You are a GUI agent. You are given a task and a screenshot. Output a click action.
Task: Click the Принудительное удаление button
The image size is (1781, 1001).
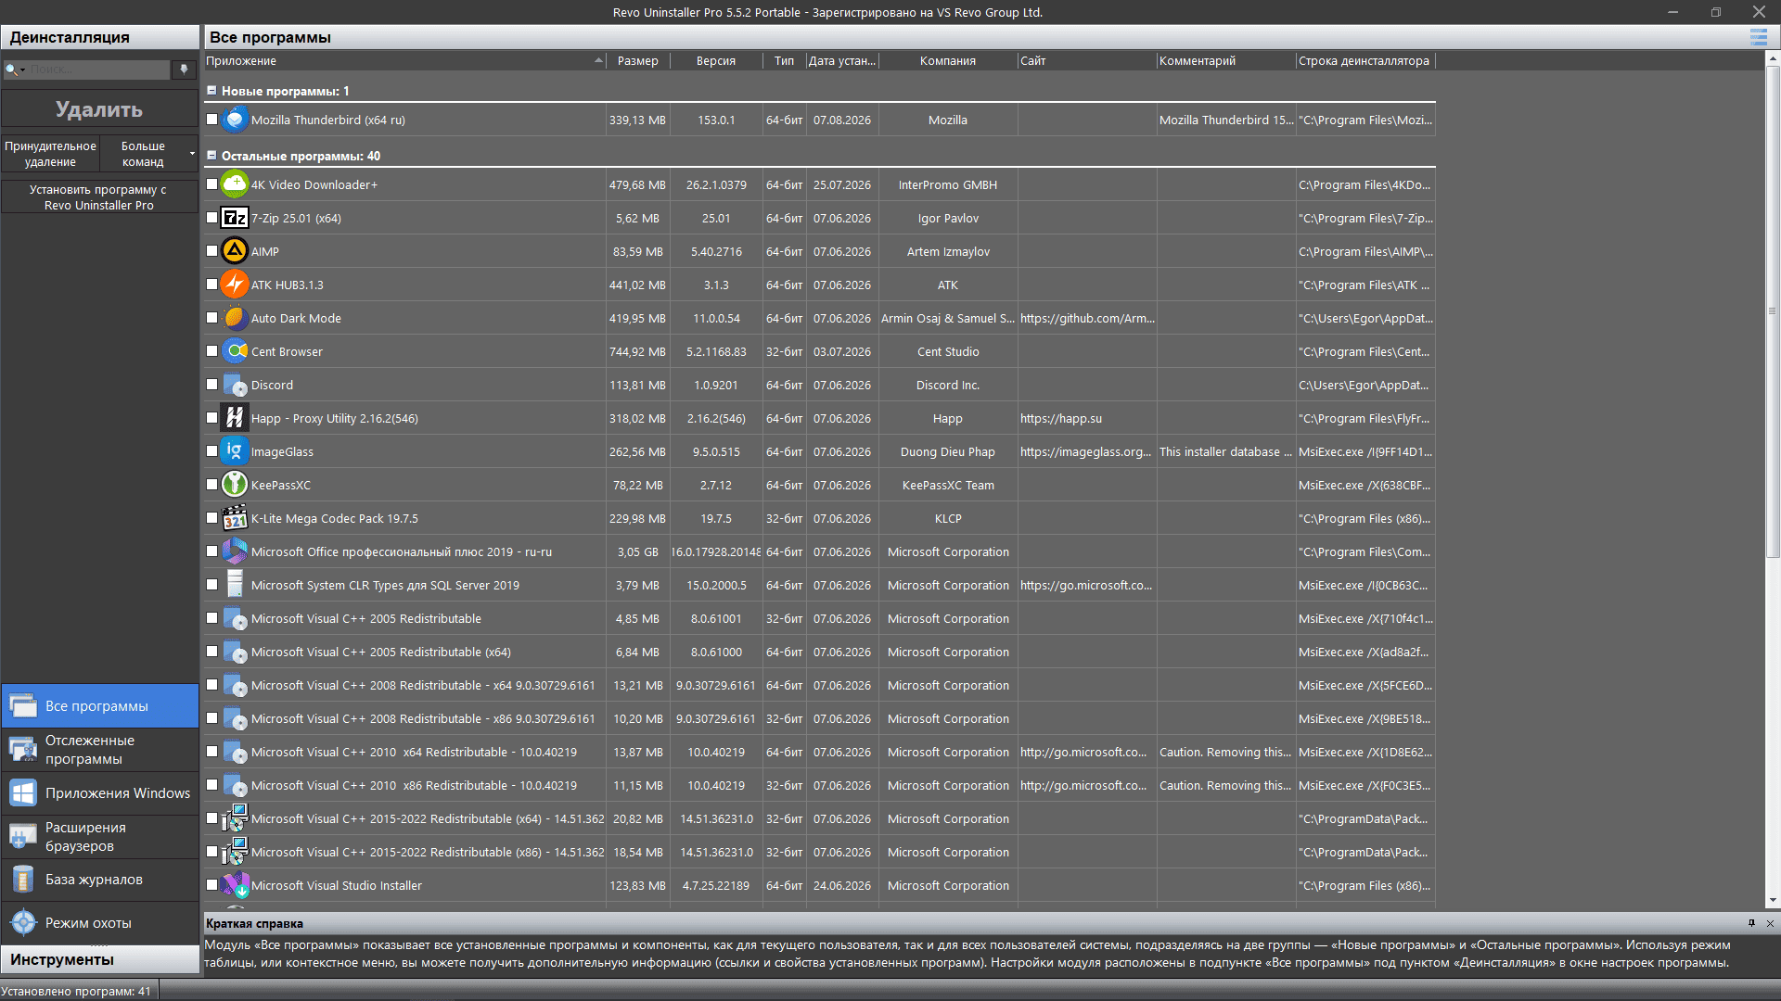pyautogui.click(x=50, y=154)
